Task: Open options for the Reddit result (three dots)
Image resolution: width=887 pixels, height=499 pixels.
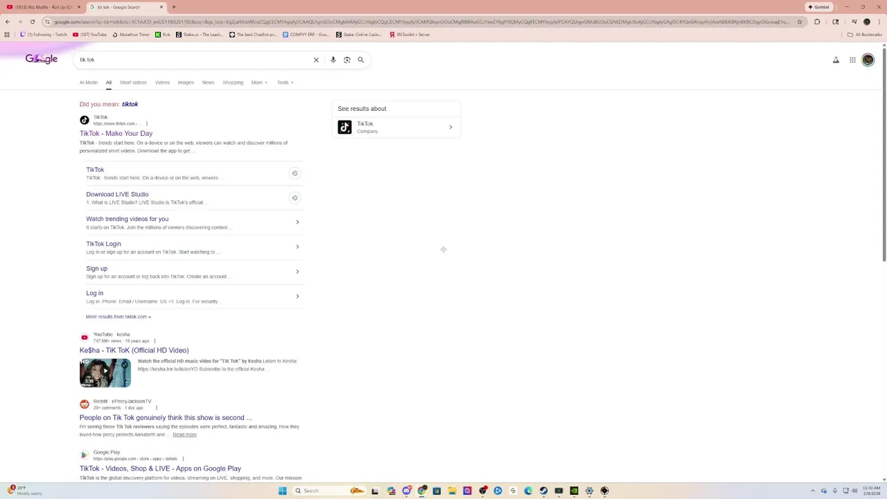Action: click(x=157, y=408)
